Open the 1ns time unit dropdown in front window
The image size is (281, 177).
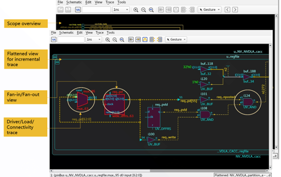tap(94, 39)
